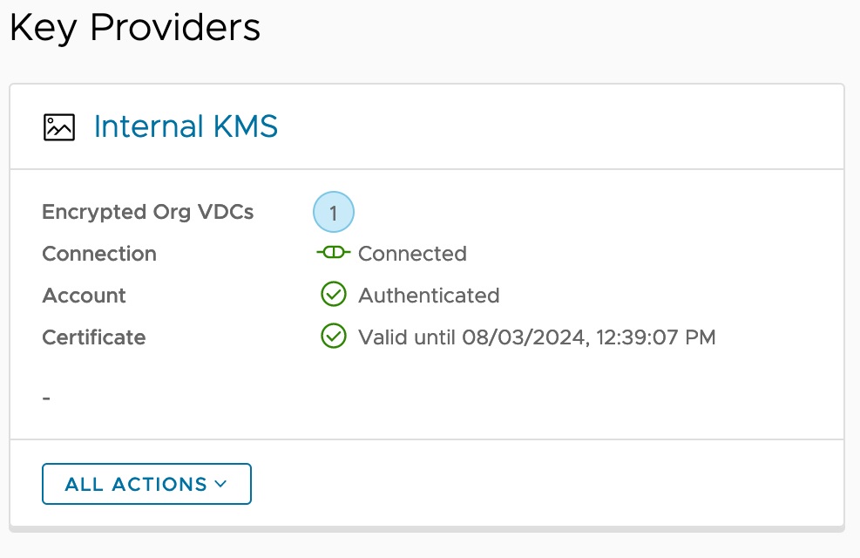Click the Authenticated status text

(x=429, y=296)
